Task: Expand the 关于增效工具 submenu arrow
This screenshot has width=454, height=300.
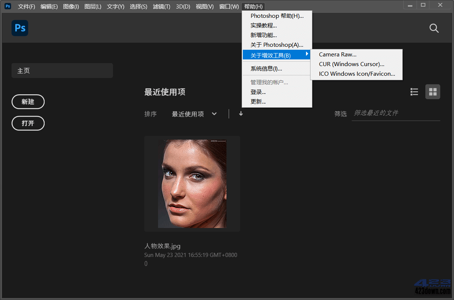Action: (x=308, y=54)
